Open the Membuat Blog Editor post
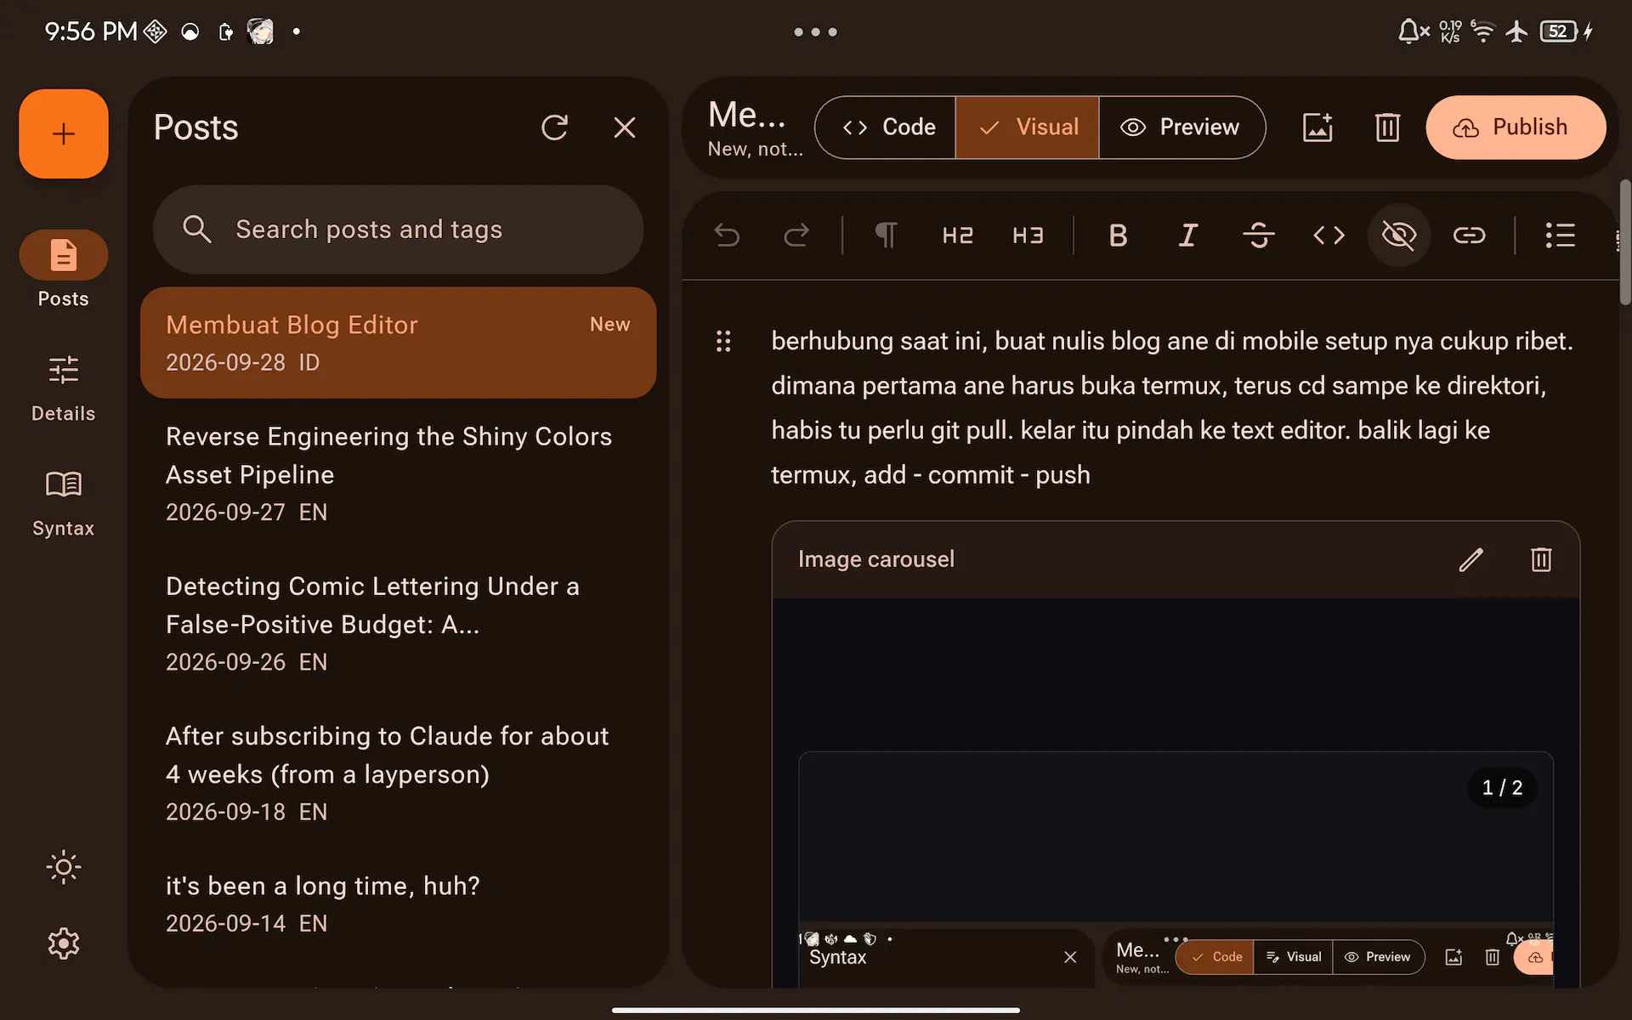The width and height of the screenshot is (1632, 1020). pos(398,343)
